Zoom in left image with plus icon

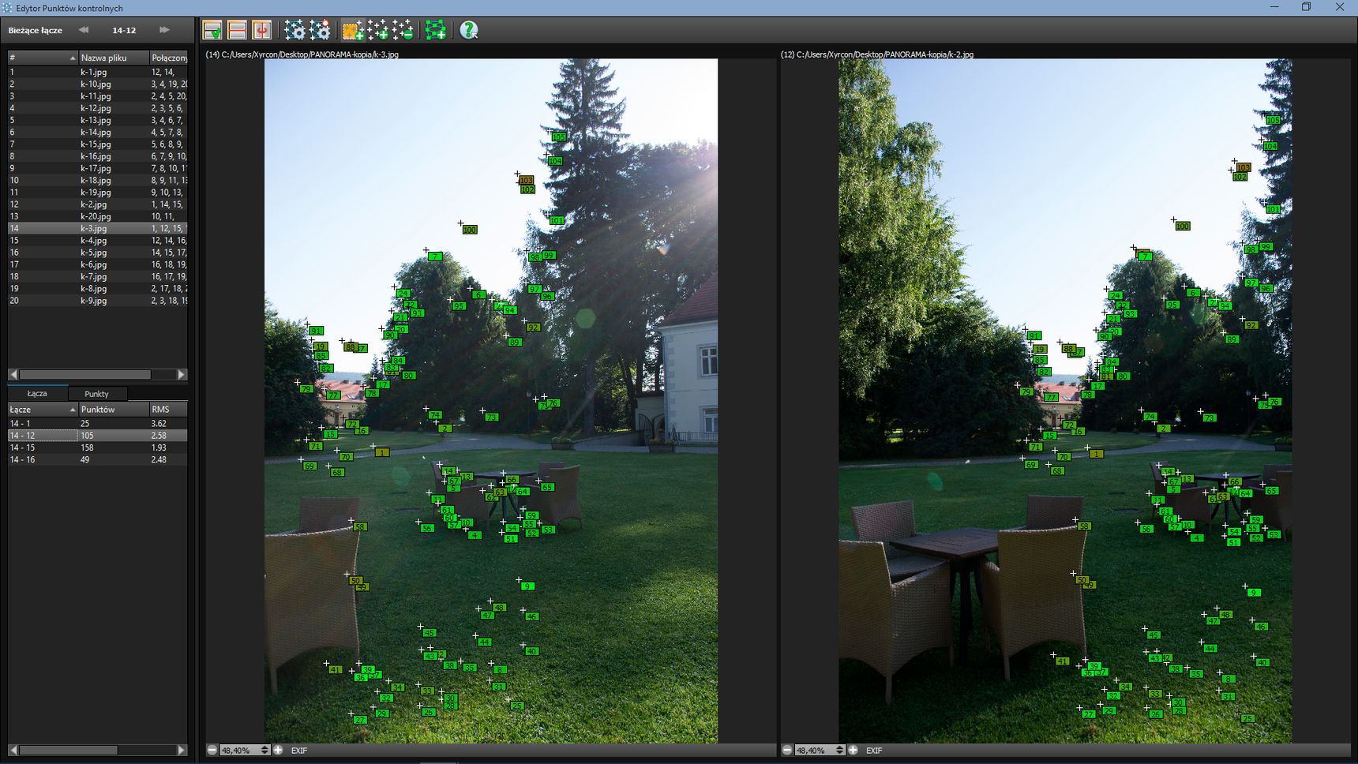point(278,750)
